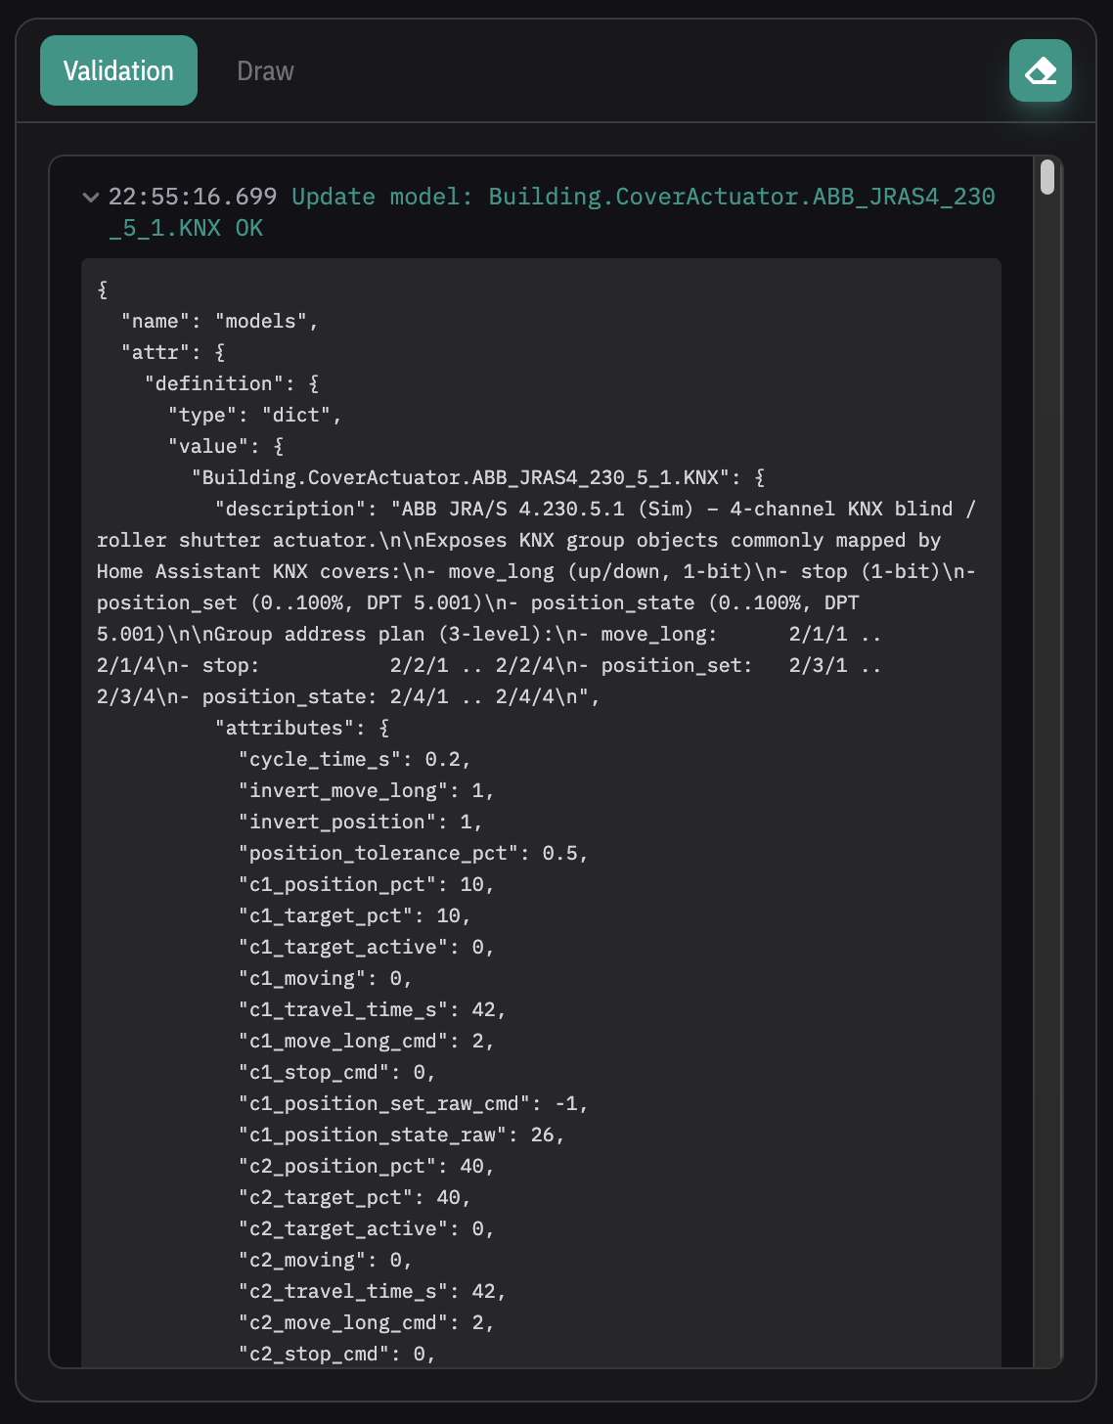Collapse the Update model log entry chevron
Screen dimensions: 1113x1424
pyautogui.click(x=91, y=198)
